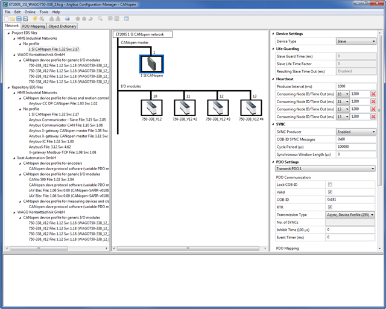
Task: Uncheck the RTR checkbox
Action: point(330,207)
